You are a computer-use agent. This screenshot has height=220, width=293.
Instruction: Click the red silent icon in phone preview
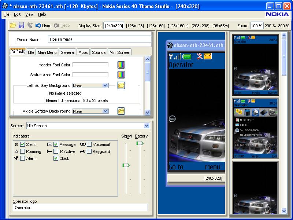200,56
